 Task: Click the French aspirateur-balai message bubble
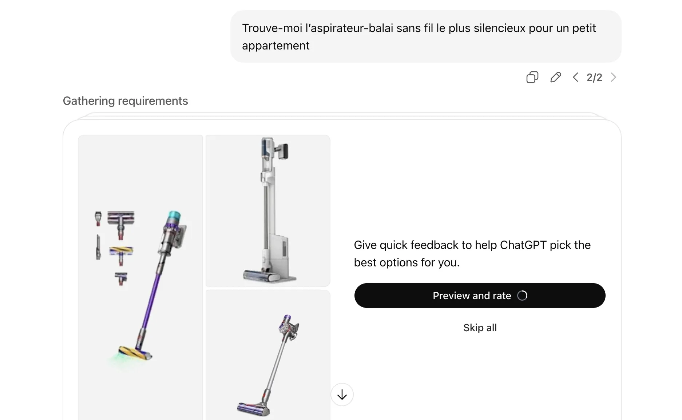[x=426, y=36]
